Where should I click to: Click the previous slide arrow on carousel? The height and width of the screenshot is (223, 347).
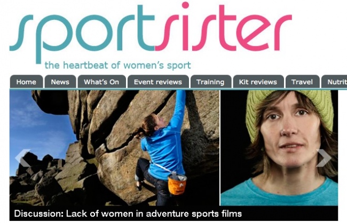[x=22, y=158]
